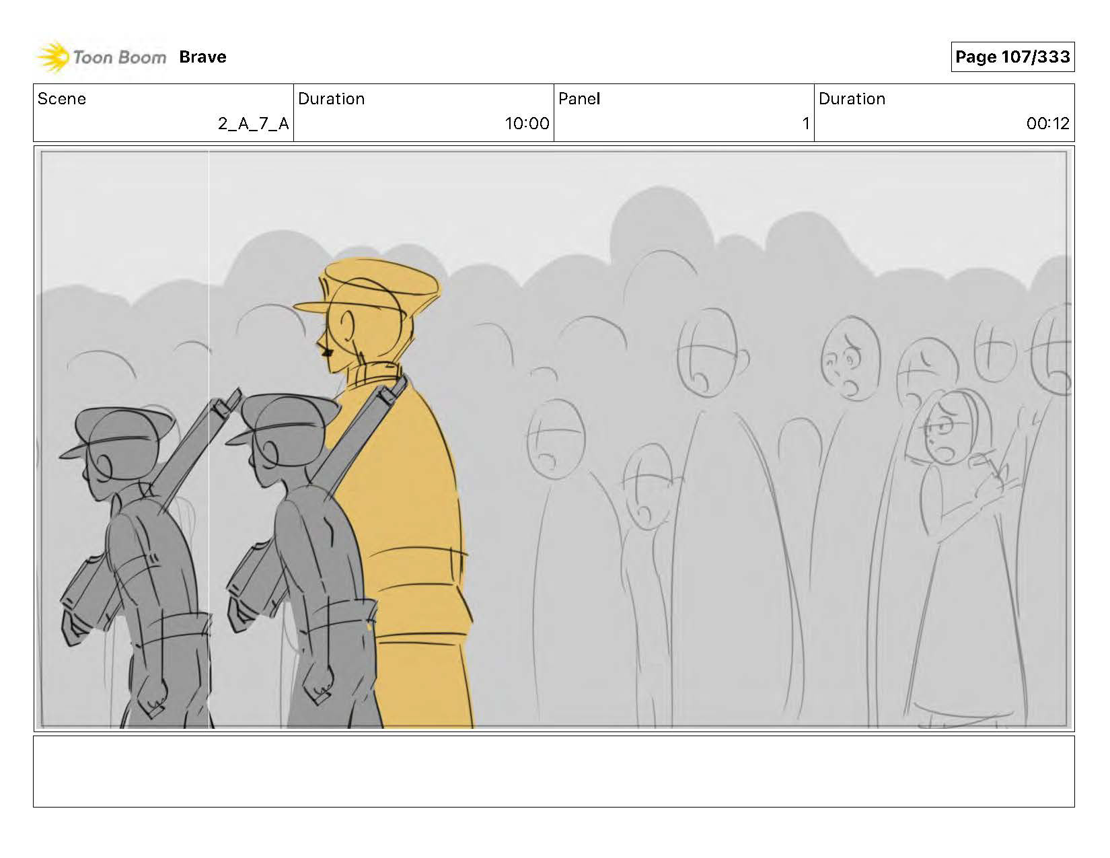Viewport: 1110px width, 858px height.
Task: Select the scene name "2_A_7_A"
Action: coord(254,124)
